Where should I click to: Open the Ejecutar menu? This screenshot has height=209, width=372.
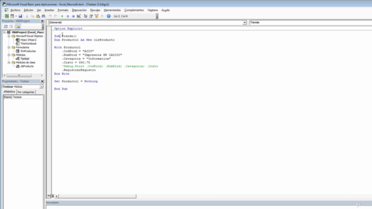[x=95, y=10]
